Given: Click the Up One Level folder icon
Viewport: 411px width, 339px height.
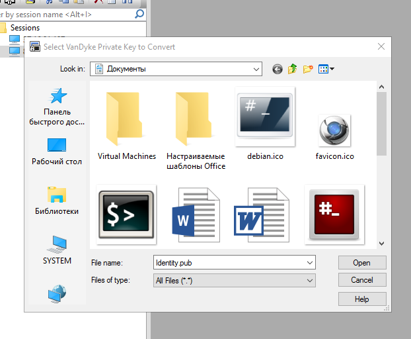Looking at the screenshot, I should [x=292, y=69].
